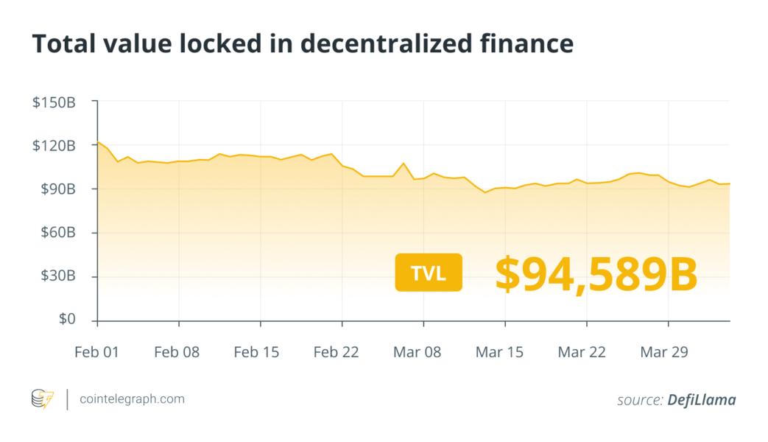This screenshot has height=442, width=768.
Task: Click the Mar 29 date label
Action: 663,352
